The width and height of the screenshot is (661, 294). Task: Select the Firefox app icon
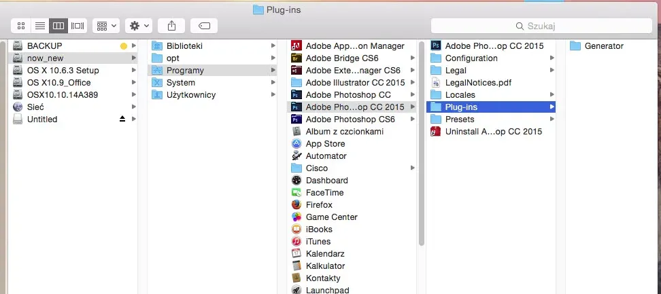point(296,205)
